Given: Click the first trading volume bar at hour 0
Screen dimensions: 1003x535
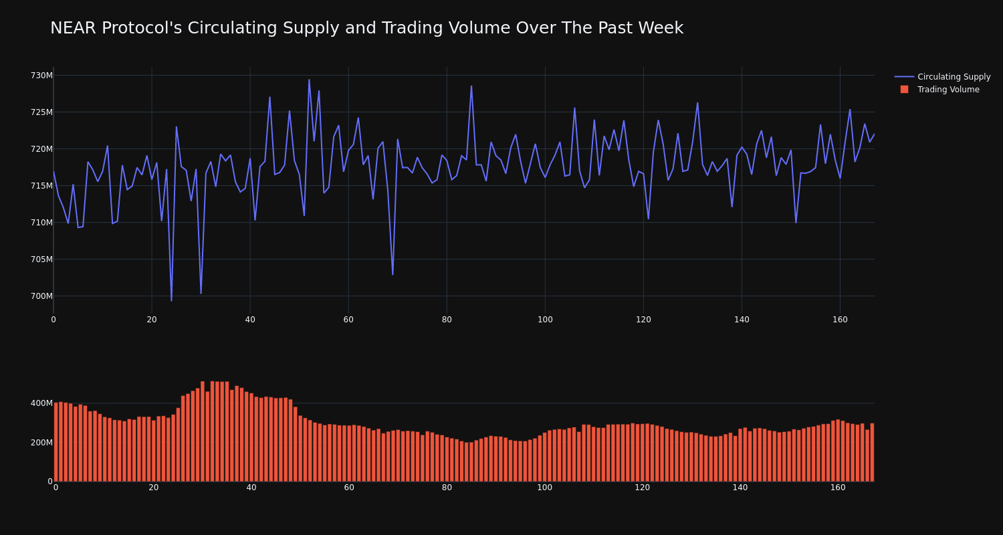Looking at the screenshot, I should pos(55,442).
